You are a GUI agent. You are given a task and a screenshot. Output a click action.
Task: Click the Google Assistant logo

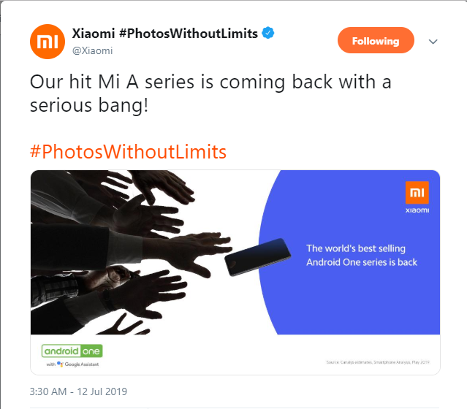click(x=60, y=364)
